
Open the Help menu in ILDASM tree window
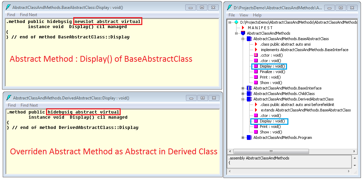(257, 15)
